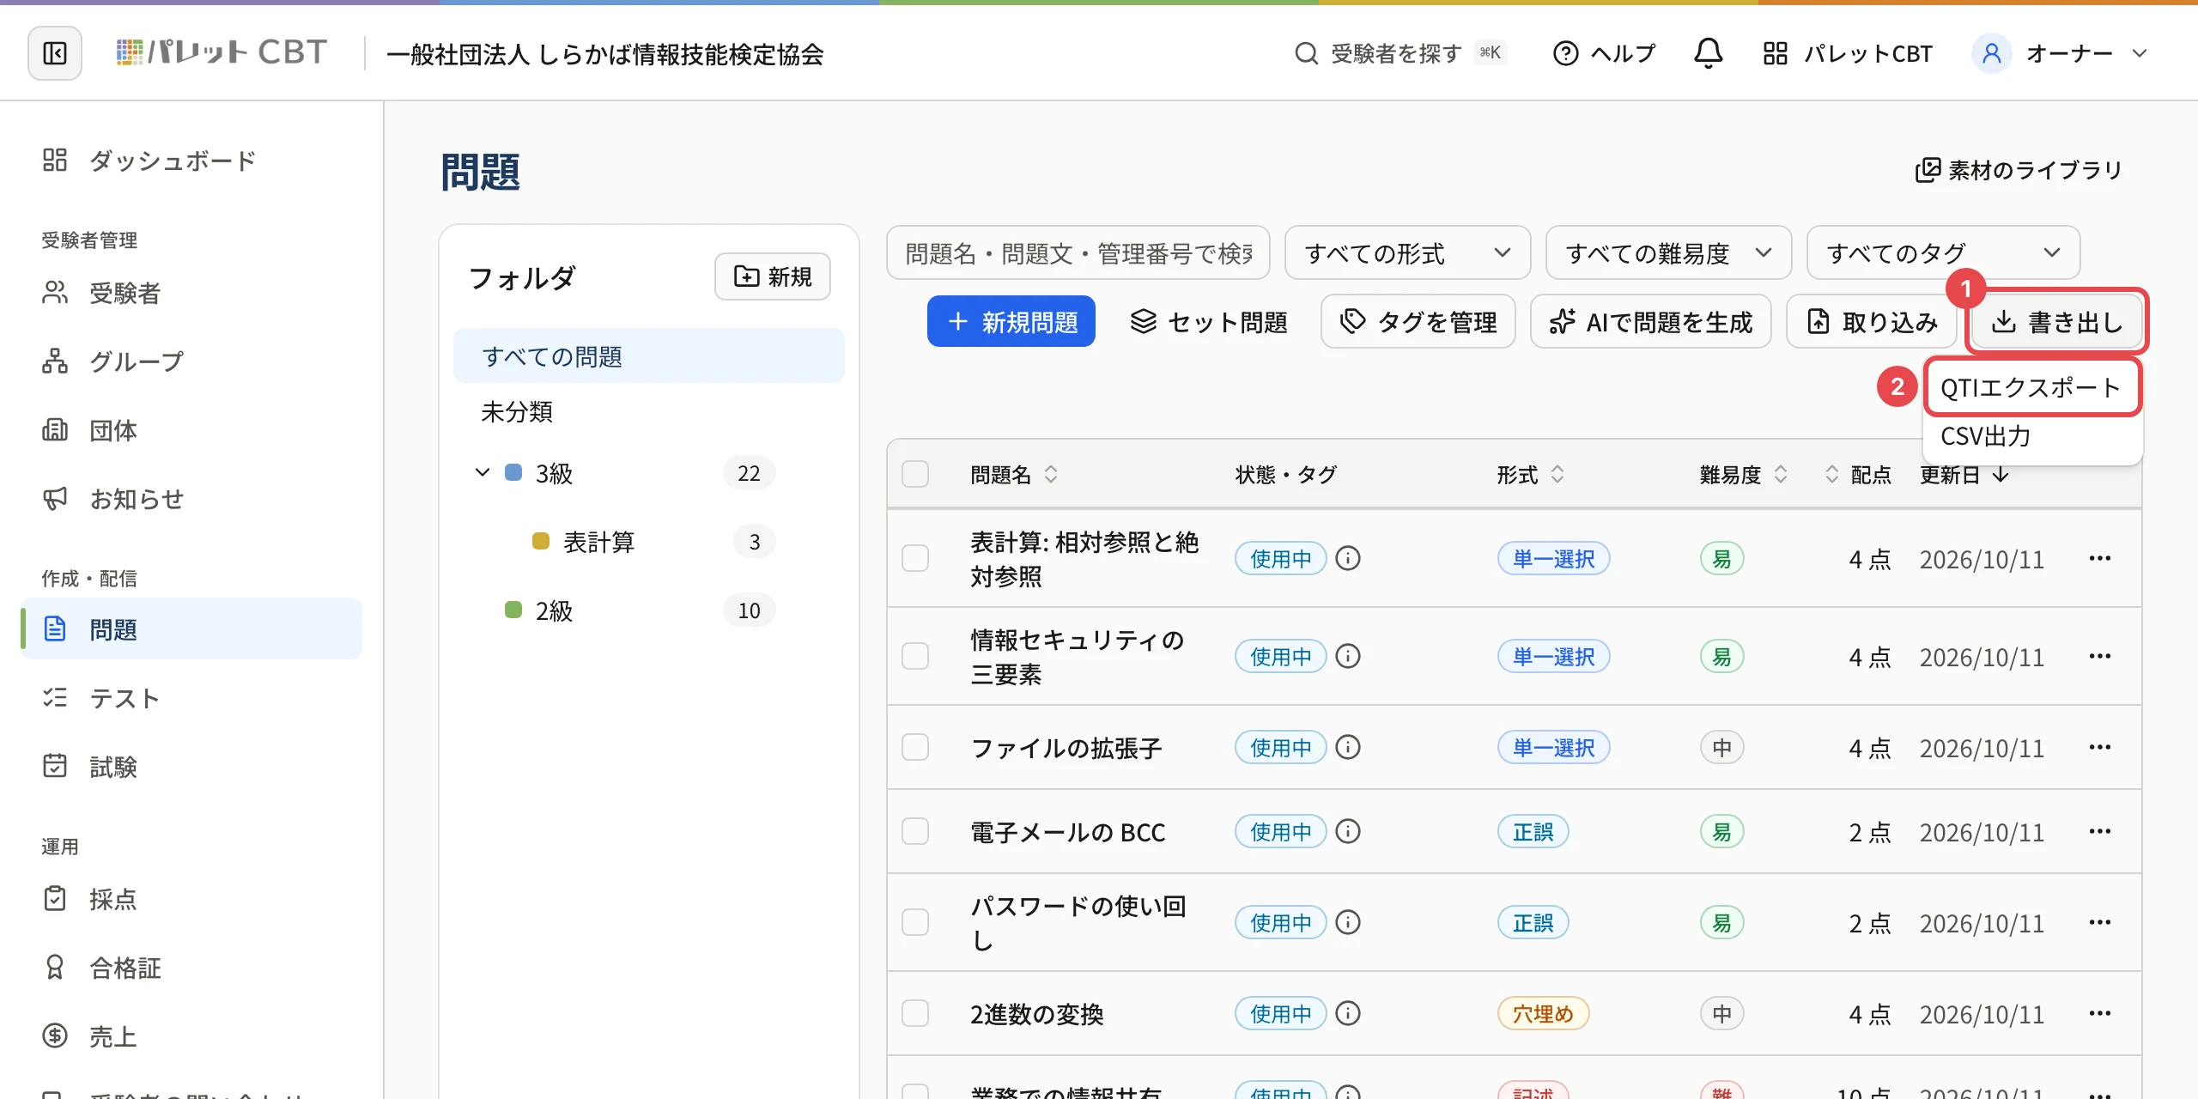The image size is (2198, 1099).
Task: Choose QTIエクスポート from the export menu
Action: pos(2031,387)
